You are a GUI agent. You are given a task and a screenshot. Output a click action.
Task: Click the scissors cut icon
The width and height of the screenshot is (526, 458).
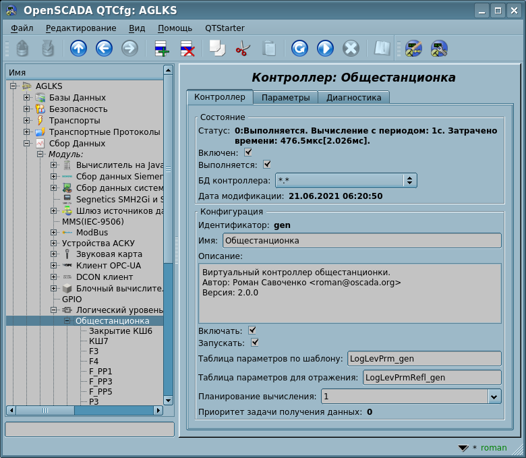coord(243,49)
